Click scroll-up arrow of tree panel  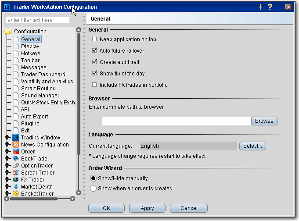tap(79, 30)
